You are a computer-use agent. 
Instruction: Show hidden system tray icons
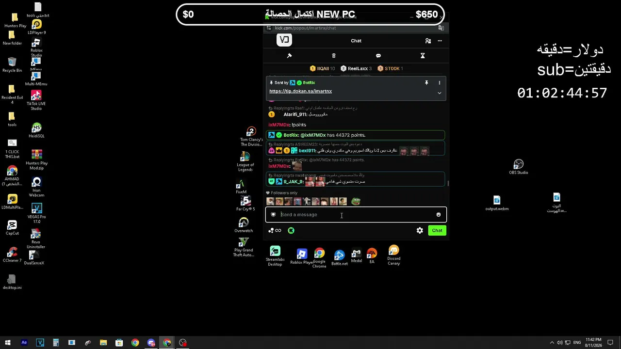(552, 343)
